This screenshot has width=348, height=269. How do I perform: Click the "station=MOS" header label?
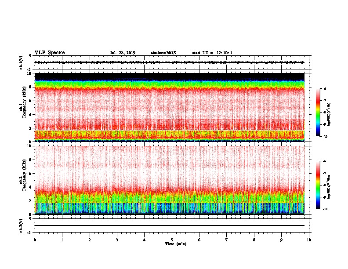click(x=163, y=53)
